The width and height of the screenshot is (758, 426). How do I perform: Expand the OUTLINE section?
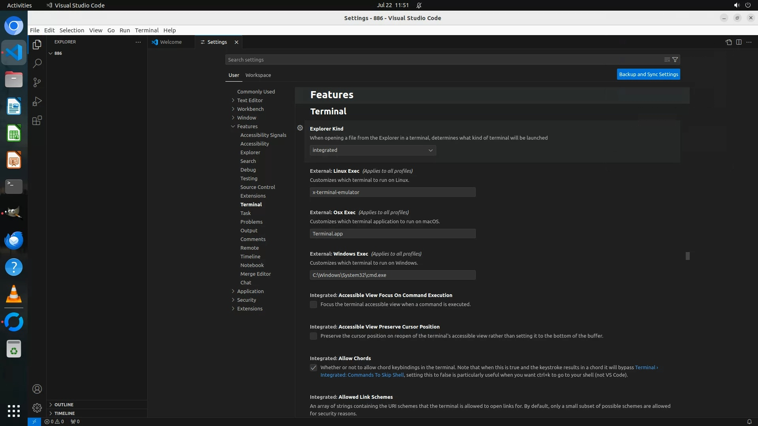(x=64, y=405)
